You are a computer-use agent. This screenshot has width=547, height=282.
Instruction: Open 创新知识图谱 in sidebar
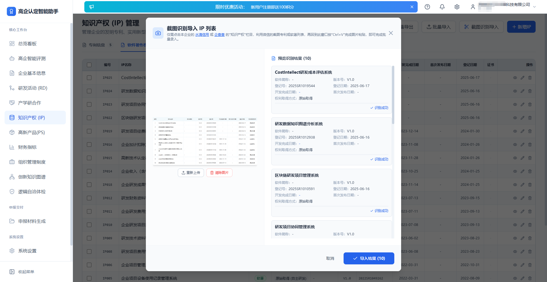point(35,177)
